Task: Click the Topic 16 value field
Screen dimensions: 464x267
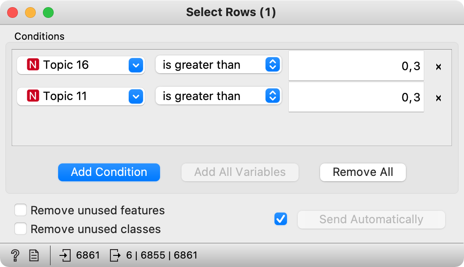Action: (356, 66)
